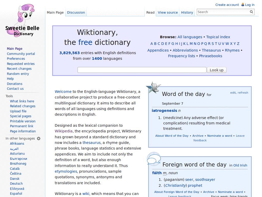Open language settings gear icon
The width and height of the screenshot is (262, 197).
pos(39,138)
